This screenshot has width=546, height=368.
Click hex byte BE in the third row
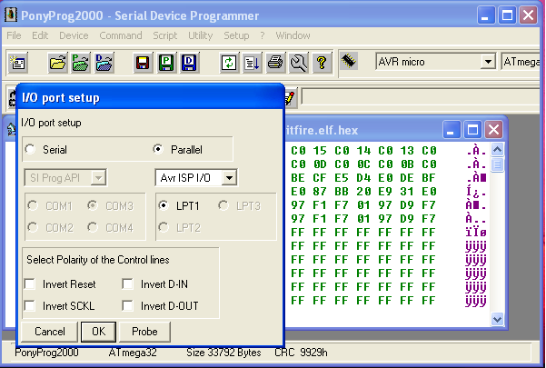(x=298, y=178)
